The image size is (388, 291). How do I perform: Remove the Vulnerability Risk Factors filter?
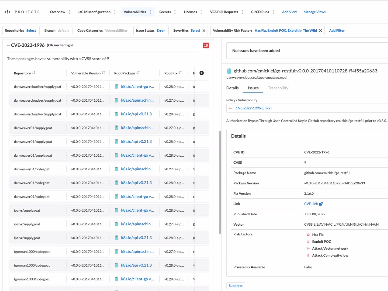coord(320,31)
